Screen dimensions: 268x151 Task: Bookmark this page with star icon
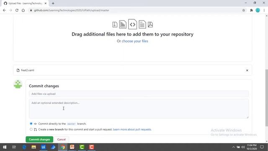[244, 10]
